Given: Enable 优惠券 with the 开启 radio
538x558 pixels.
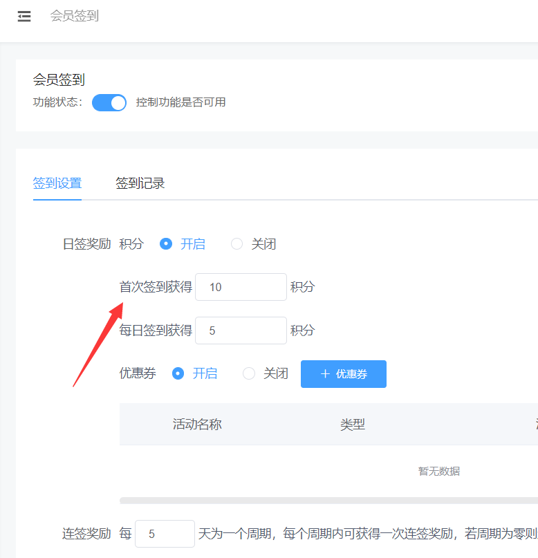Looking at the screenshot, I should click(x=178, y=373).
